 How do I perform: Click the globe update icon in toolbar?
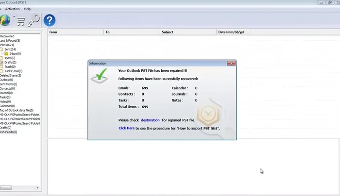(5, 20)
